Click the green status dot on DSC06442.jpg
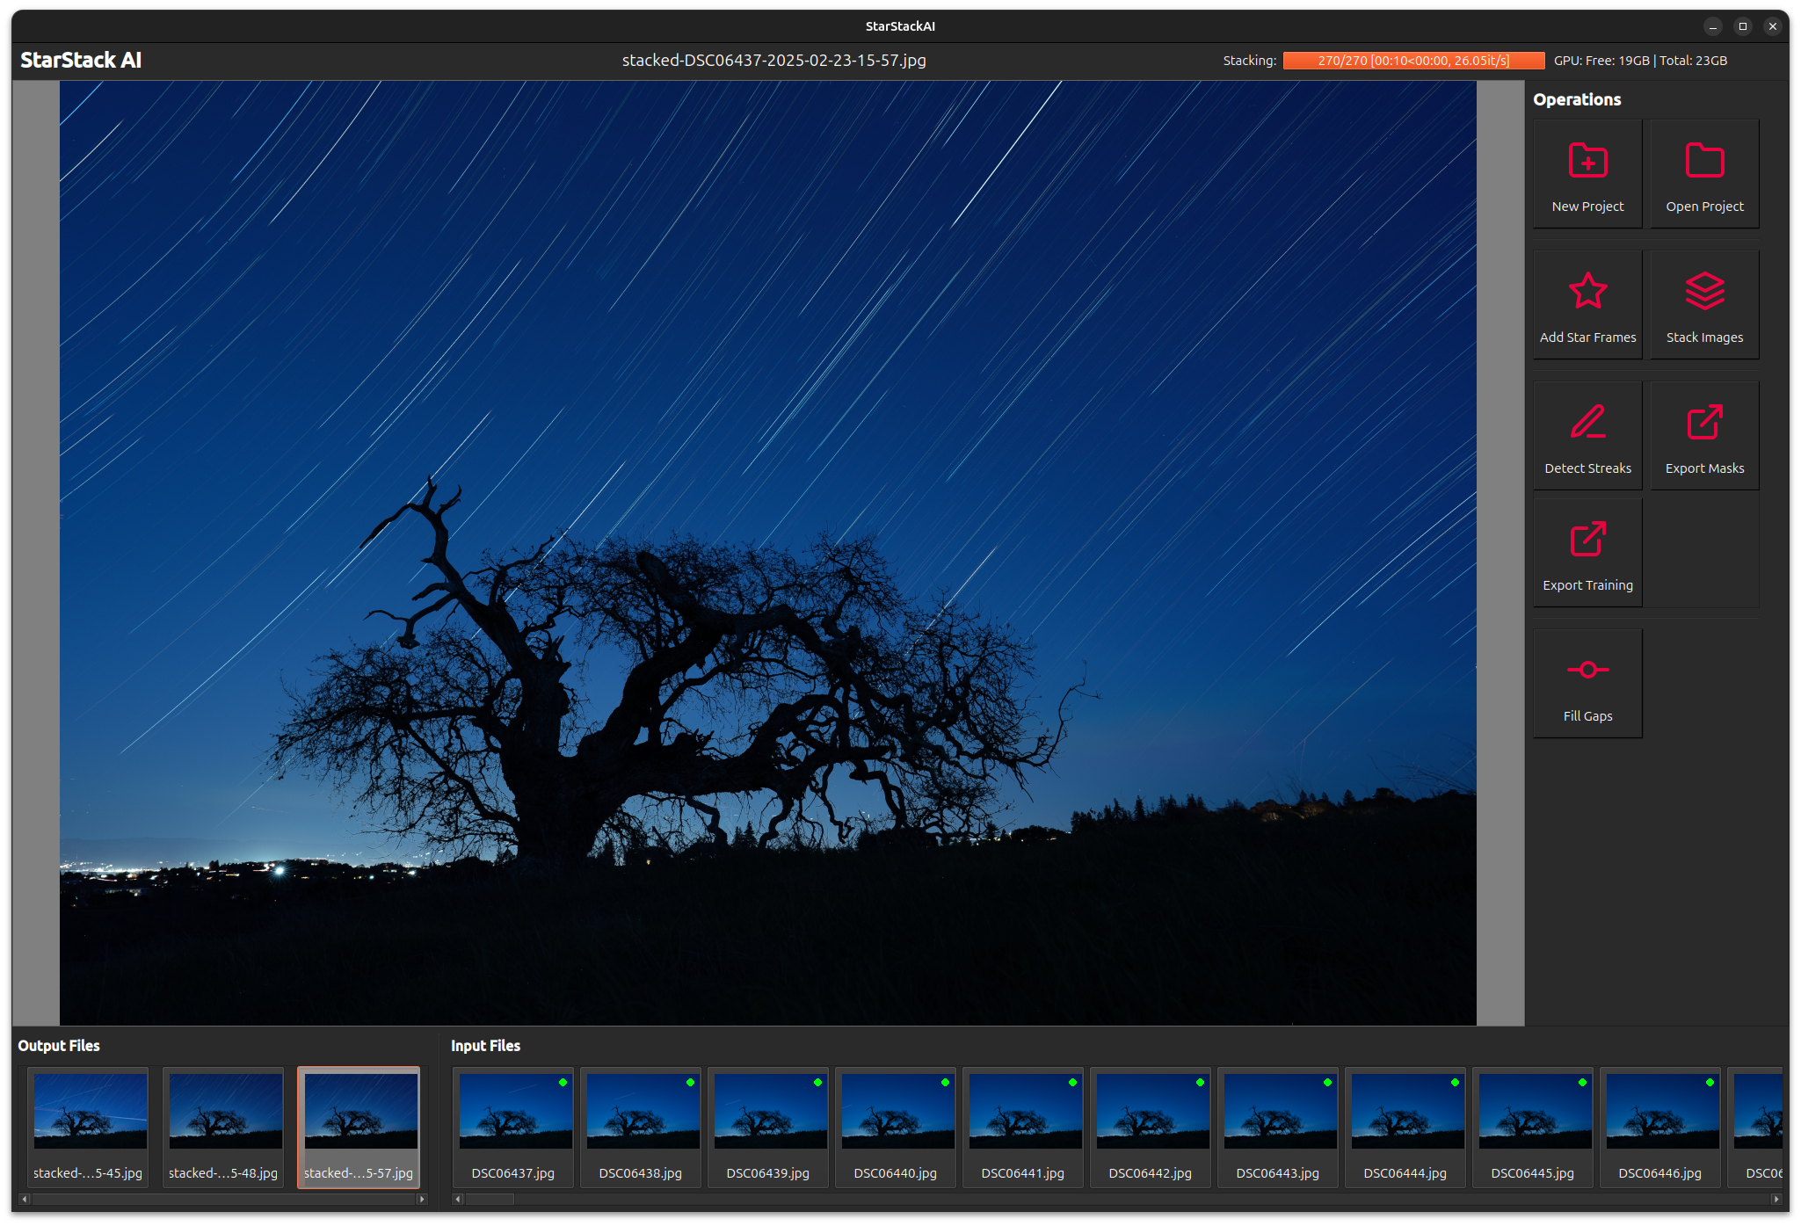This screenshot has height=1226, width=1801. [x=1201, y=1083]
